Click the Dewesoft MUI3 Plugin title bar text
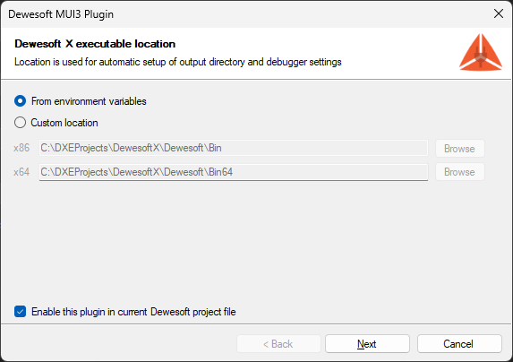 (x=61, y=14)
